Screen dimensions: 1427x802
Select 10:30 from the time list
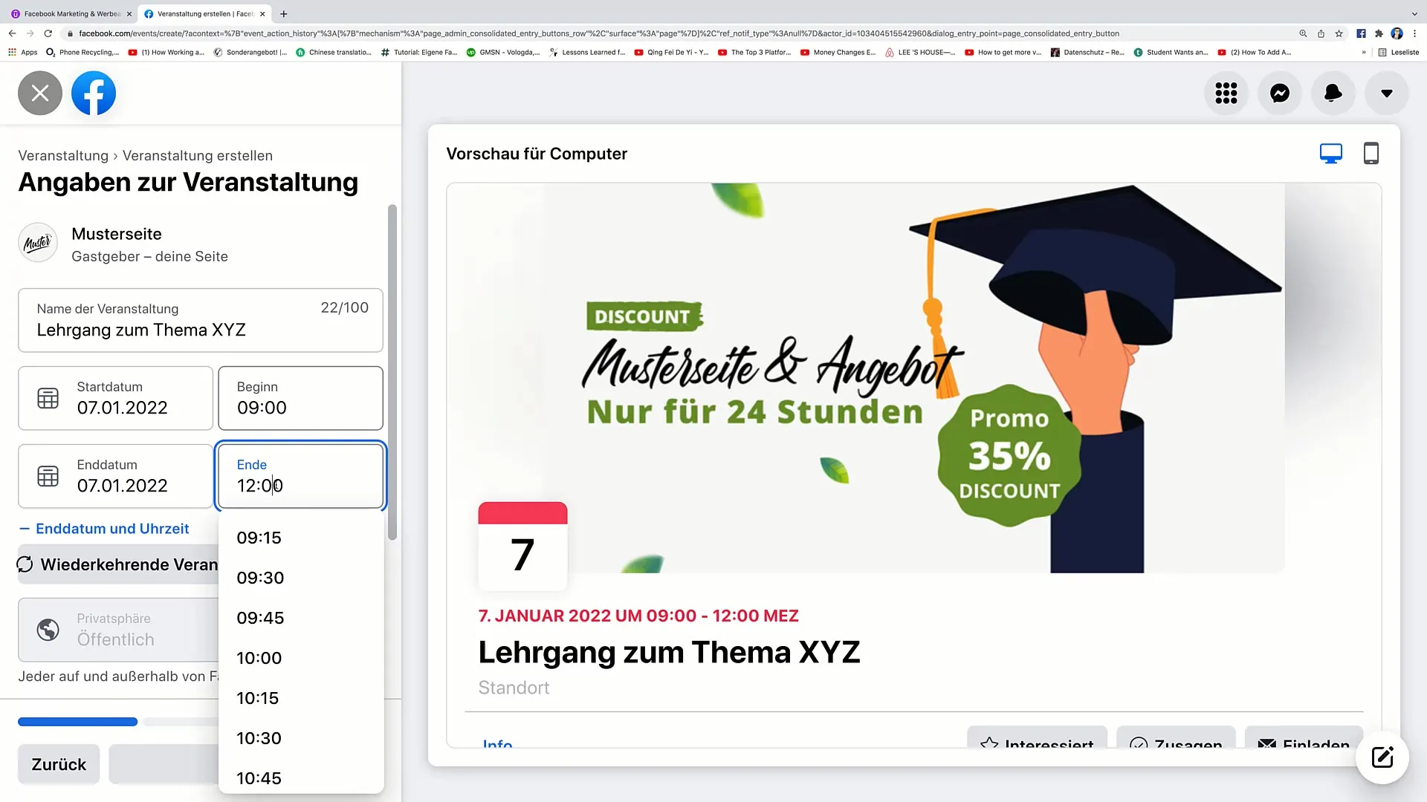coord(301,738)
